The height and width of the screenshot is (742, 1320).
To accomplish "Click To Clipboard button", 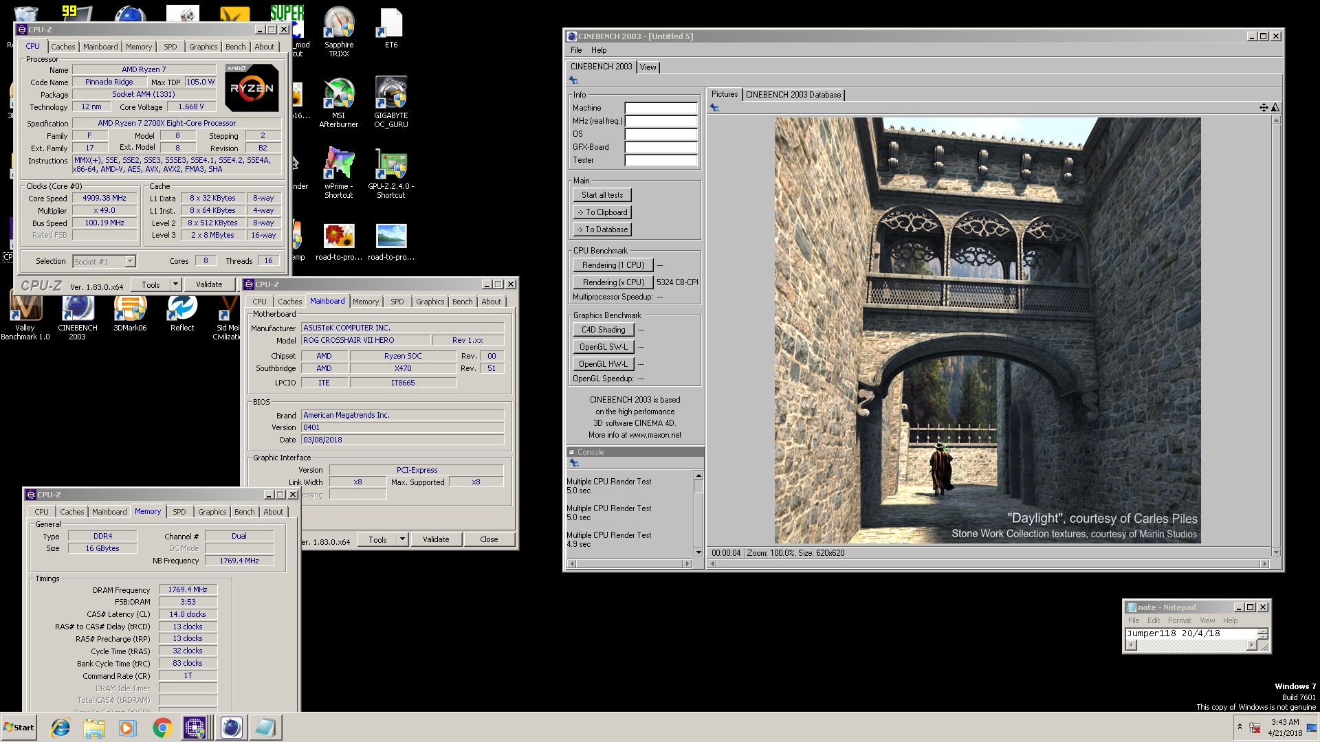I will pos(602,212).
